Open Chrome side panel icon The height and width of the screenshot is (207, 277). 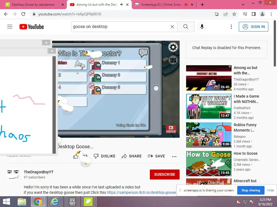click(x=254, y=14)
